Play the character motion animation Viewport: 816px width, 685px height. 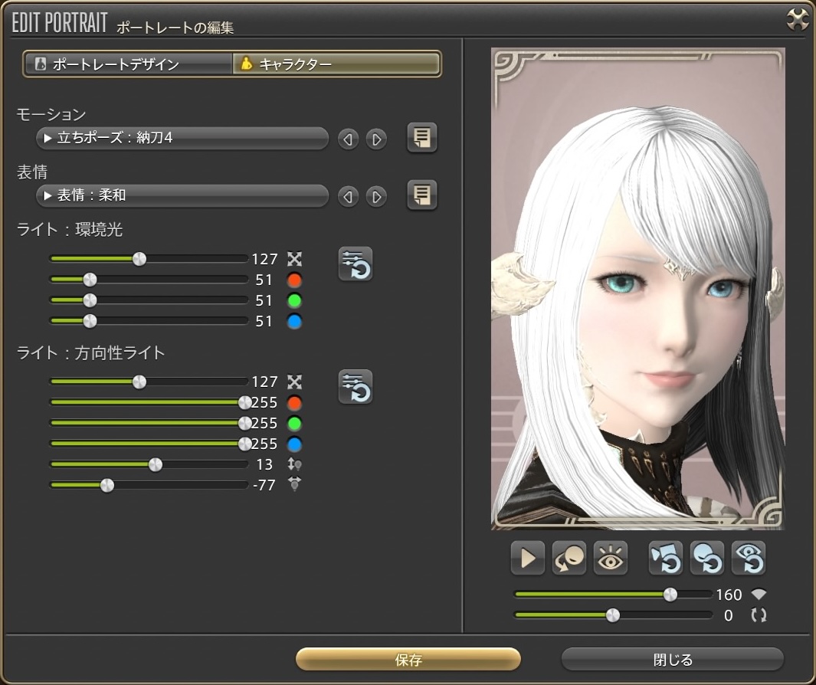528,559
